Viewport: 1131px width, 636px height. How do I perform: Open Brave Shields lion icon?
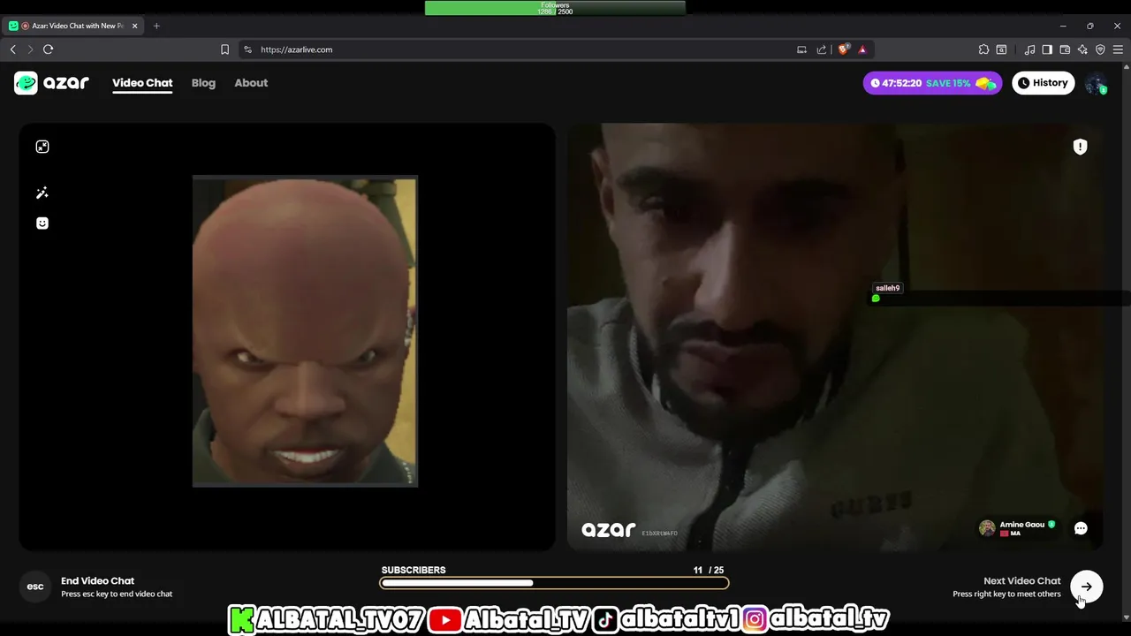(x=843, y=49)
